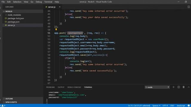191x107 pixels.
Task: Open the File menu
Action: [x=3, y=2]
